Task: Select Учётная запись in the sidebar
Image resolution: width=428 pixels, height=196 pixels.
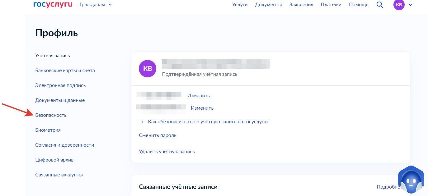Action: tap(53, 56)
